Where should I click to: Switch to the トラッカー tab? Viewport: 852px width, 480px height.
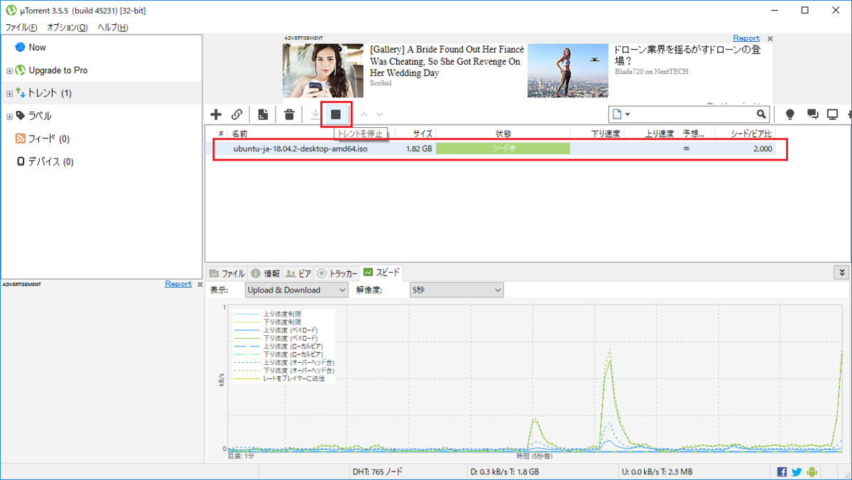pyautogui.click(x=337, y=273)
